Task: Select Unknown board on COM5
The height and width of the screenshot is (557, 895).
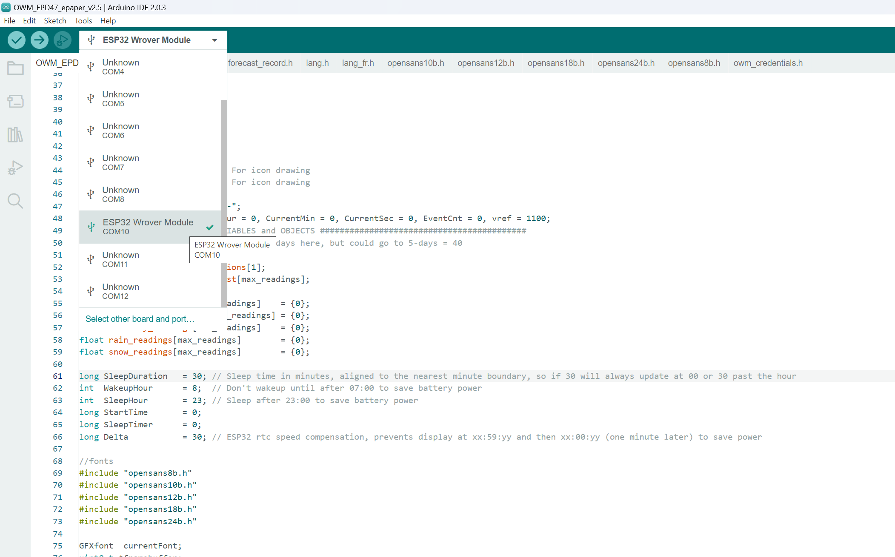Action: 150,98
